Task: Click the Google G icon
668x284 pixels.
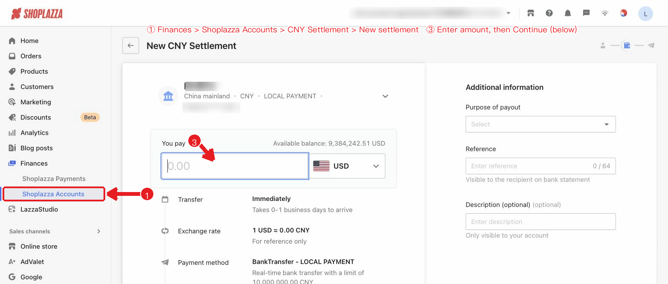Action: (x=12, y=277)
